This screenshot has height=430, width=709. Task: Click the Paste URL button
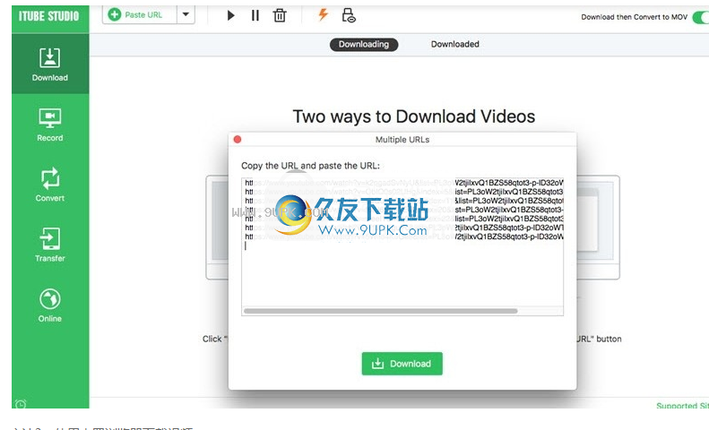(x=139, y=15)
